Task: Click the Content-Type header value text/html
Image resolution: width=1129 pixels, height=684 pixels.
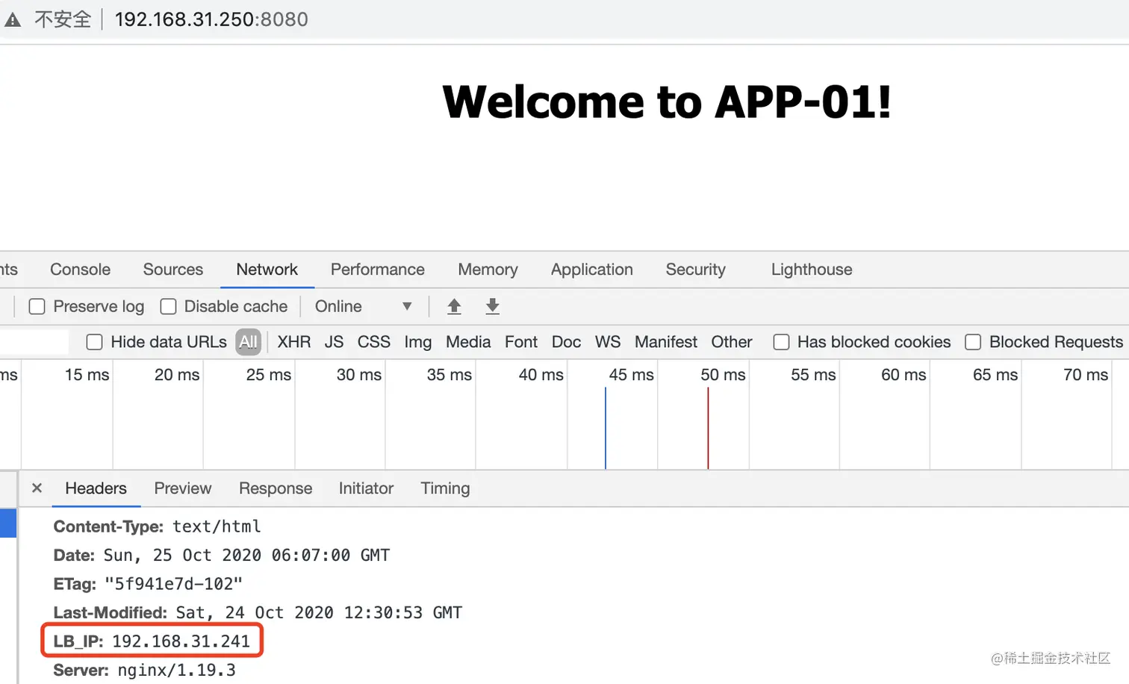Action: (x=217, y=526)
